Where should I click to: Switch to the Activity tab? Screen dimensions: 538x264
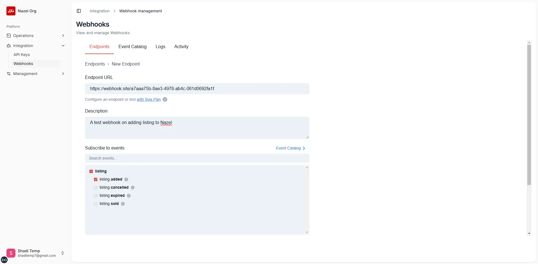point(181,46)
